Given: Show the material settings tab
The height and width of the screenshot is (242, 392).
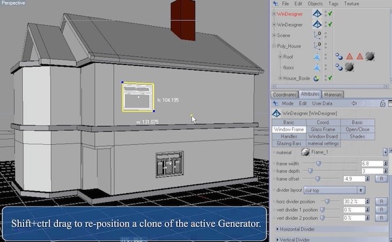Looking at the screenshot, I should click(323, 144).
